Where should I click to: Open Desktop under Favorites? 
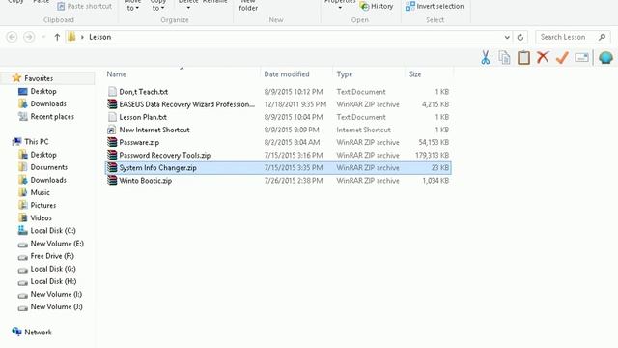click(x=43, y=91)
